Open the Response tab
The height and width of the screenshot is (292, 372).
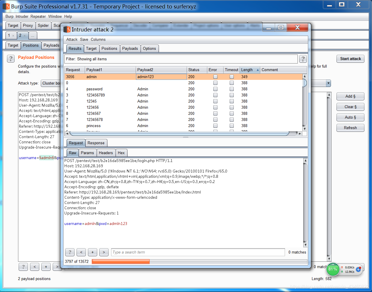(96, 143)
